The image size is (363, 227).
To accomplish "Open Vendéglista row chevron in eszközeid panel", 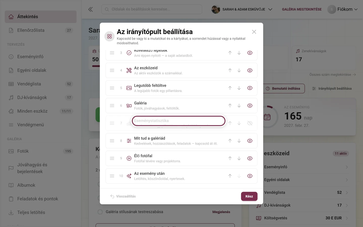I will click(347, 193).
